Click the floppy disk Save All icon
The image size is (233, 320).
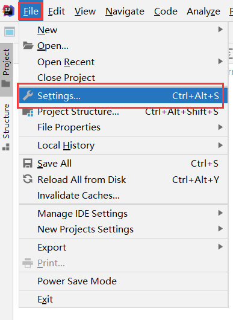28,163
